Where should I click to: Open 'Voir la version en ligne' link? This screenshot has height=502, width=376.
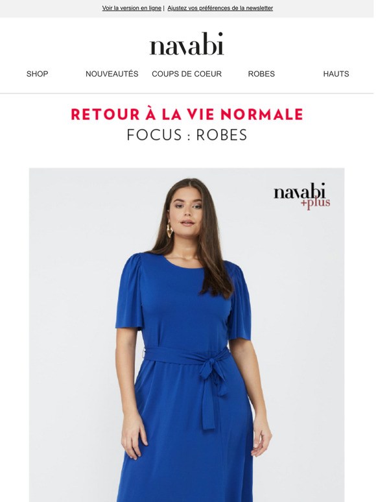(x=132, y=8)
